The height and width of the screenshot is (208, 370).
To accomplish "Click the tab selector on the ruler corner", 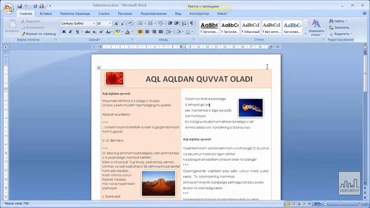I will click(x=6, y=47).
